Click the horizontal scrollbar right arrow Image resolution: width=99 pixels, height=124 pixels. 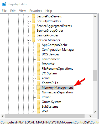90,116
